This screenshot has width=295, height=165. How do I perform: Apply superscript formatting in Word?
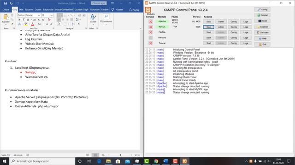[x=43, y=20]
